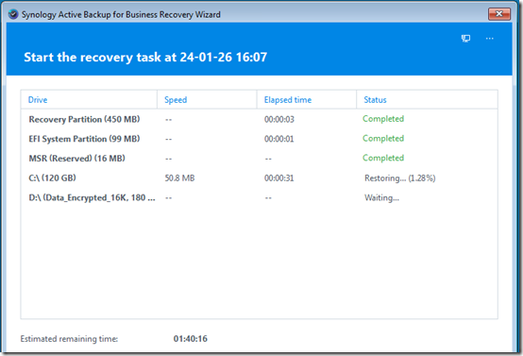This screenshot has width=523, height=356.
Task: Select the MSR (Reserved) (16 MB) row
Action: (260, 158)
